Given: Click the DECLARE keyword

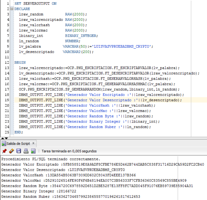Looking at the screenshot, I should coord(22,9).
